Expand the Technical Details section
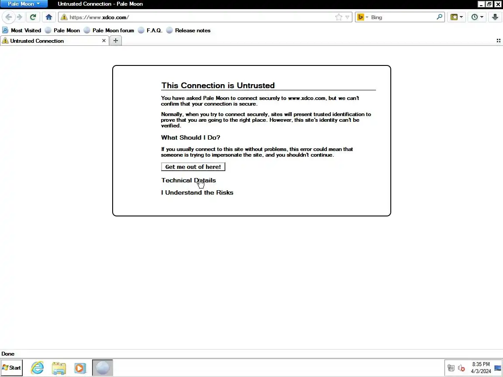Image resolution: width=503 pixels, height=377 pixels. pos(188,180)
